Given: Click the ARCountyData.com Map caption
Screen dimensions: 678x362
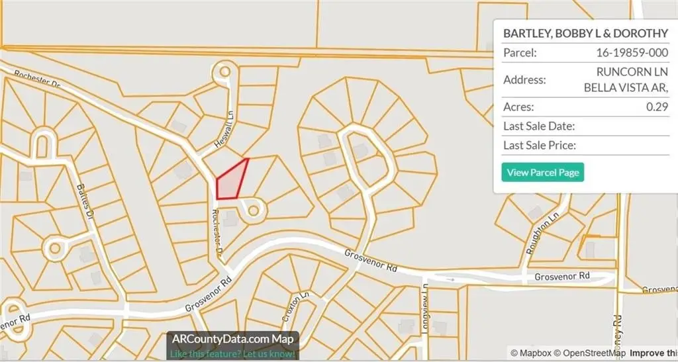Looking at the screenshot, I should (x=232, y=339).
